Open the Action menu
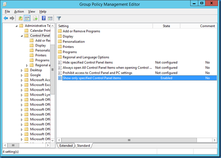The image size is (221, 158). coord(19,12)
